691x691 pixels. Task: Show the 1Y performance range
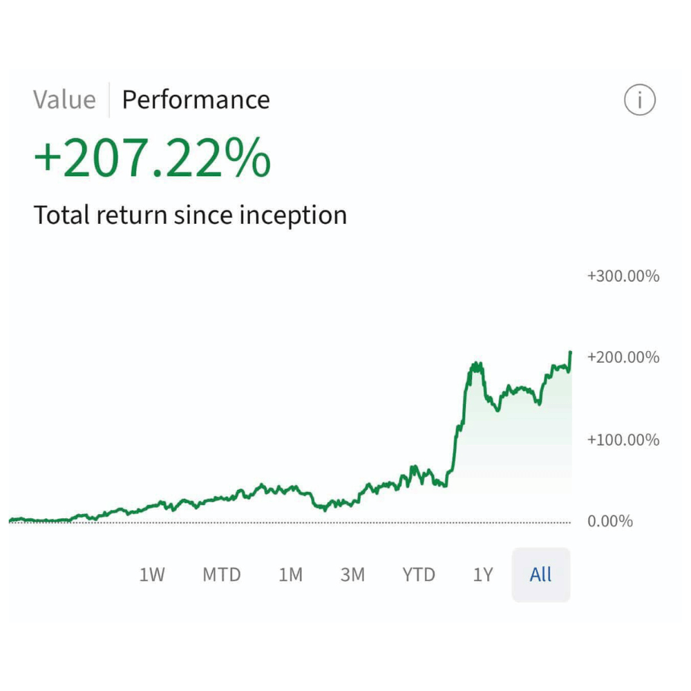[x=482, y=574]
